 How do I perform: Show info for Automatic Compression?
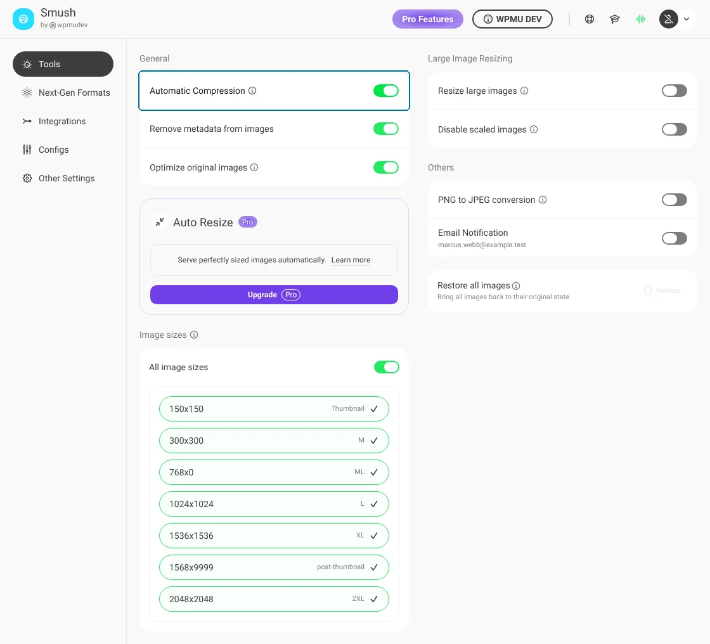(x=253, y=91)
